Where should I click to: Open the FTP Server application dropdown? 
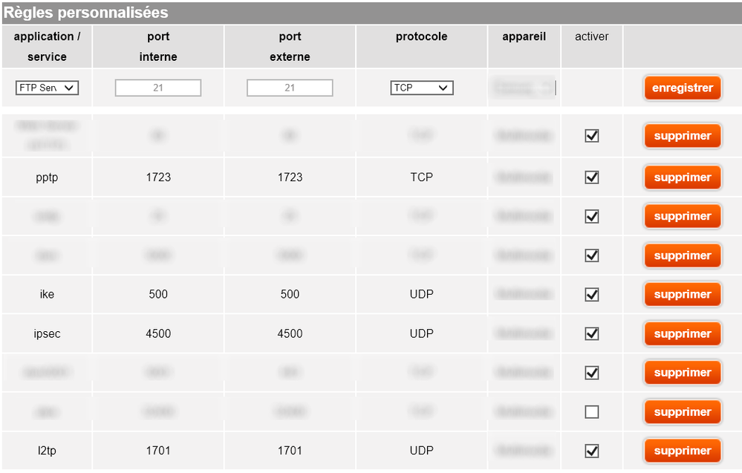point(47,88)
